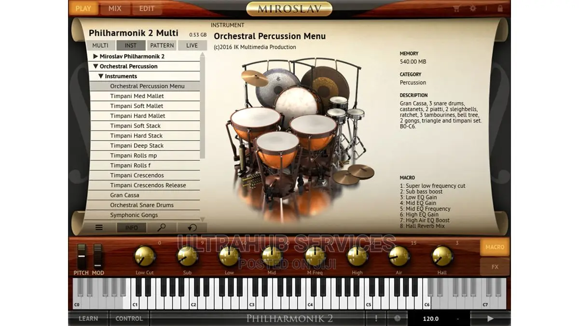The height and width of the screenshot is (326, 579).
Task: Collapse the Instruments subfolder
Action: coord(101,76)
